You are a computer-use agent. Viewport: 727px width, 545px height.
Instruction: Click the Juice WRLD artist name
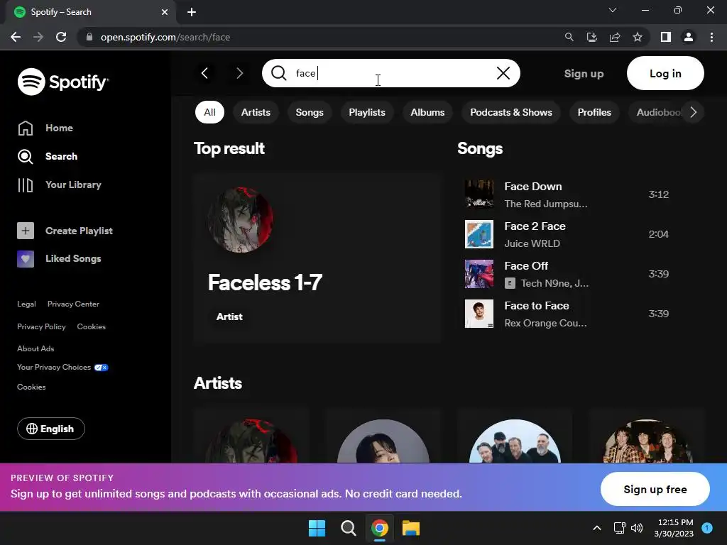pos(532,244)
